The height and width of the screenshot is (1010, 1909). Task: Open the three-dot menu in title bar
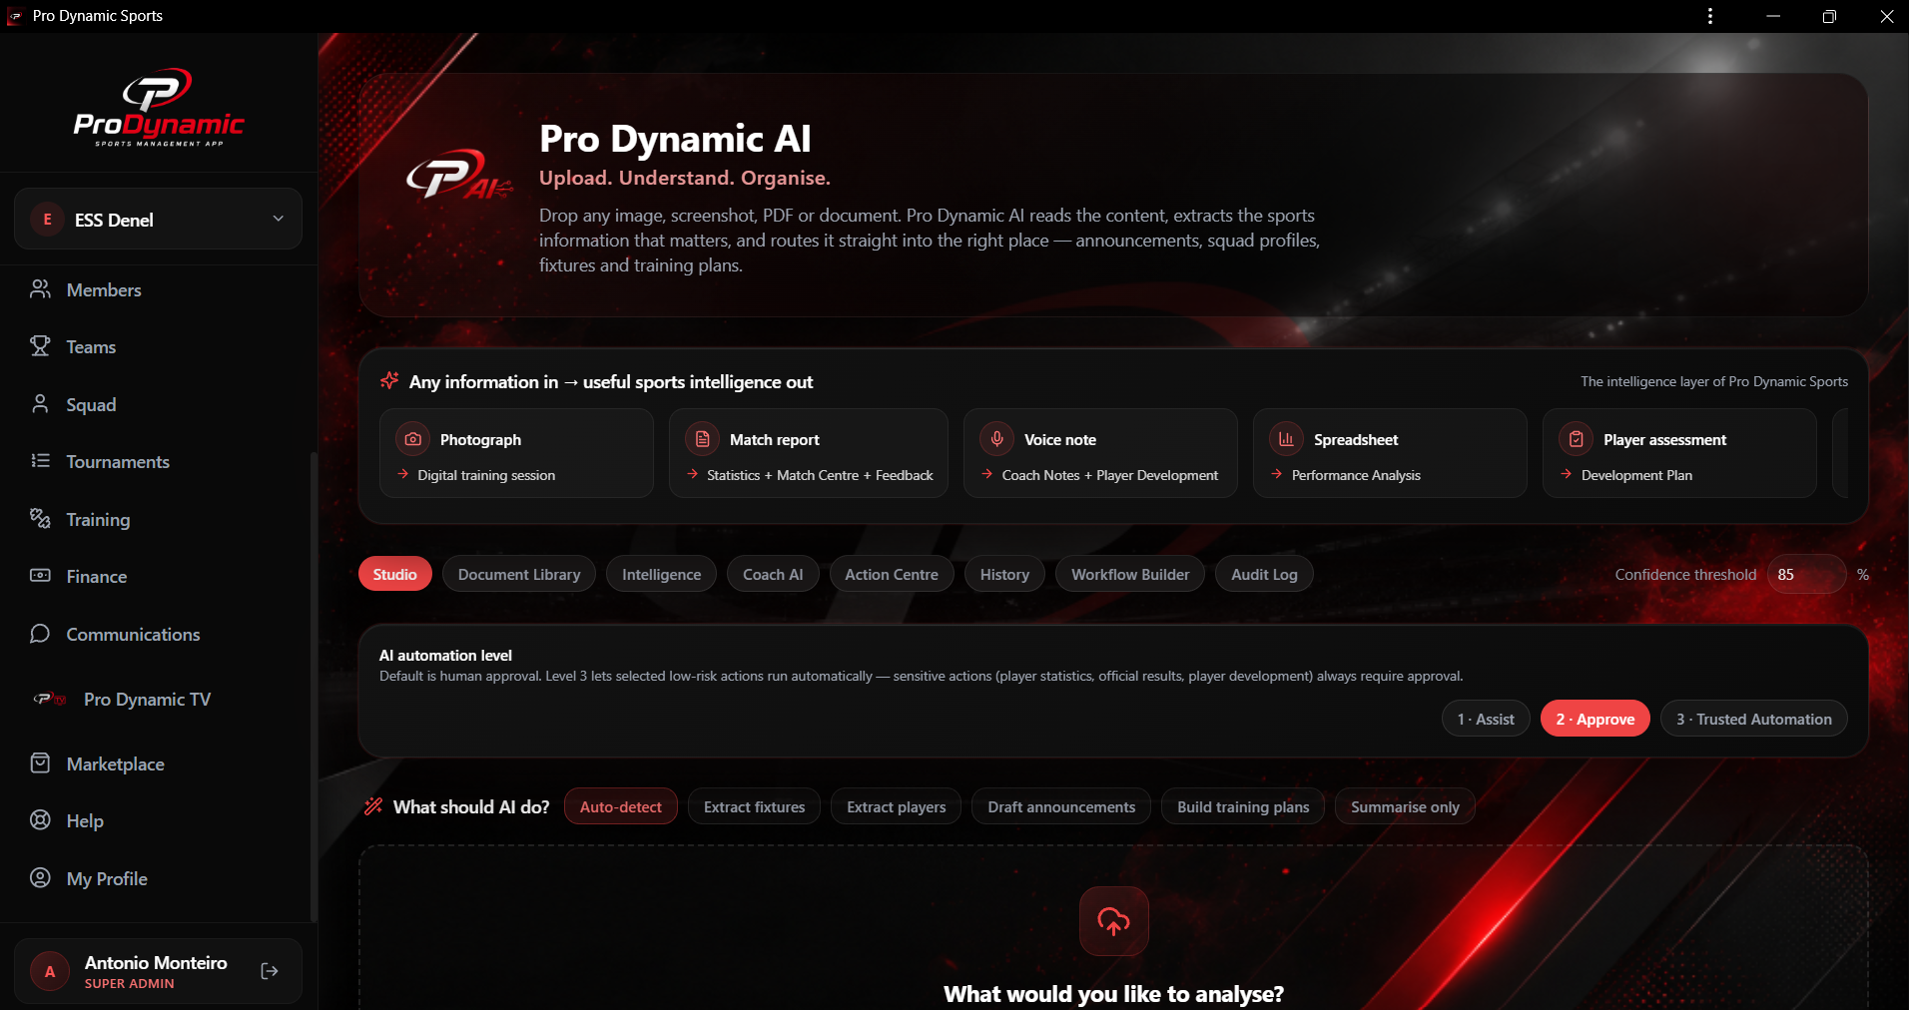(1710, 16)
